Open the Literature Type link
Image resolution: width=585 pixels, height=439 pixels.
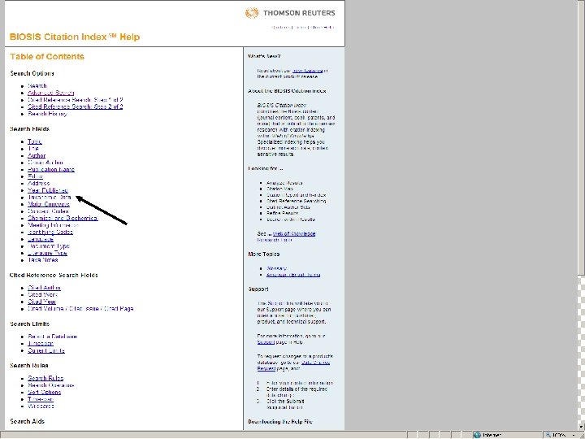click(47, 253)
